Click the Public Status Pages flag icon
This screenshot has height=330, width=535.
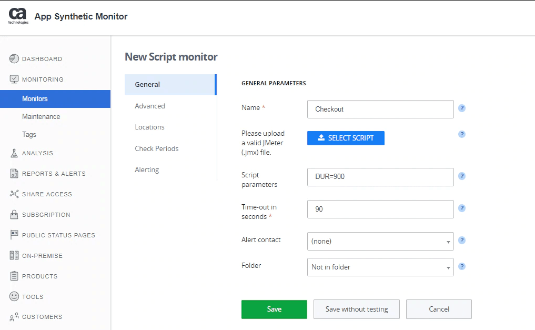pyautogui.click(x=14, y=235)
